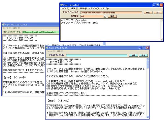Image resolution: width=165 pixels, height=120 pixels.
Task: Click 参照 in the リザルトファイル window
Action: coord(133,55)
